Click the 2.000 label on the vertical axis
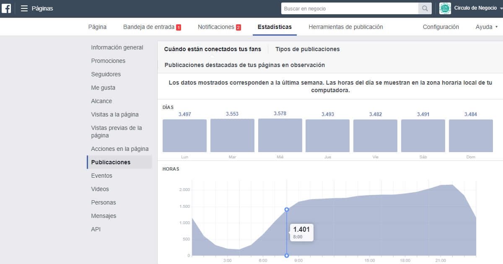This screenshot has width=503, height=264. pos(184,190)
